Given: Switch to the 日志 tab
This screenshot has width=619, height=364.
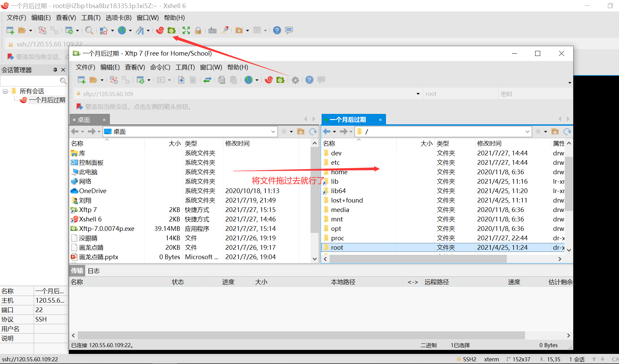Looking at the screenshot, I should pyautogui.click(x=94, y=271).
